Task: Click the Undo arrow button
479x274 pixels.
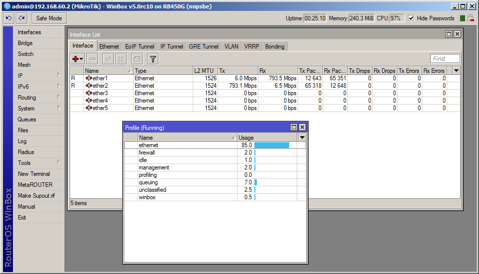Action: coord(8,18)
